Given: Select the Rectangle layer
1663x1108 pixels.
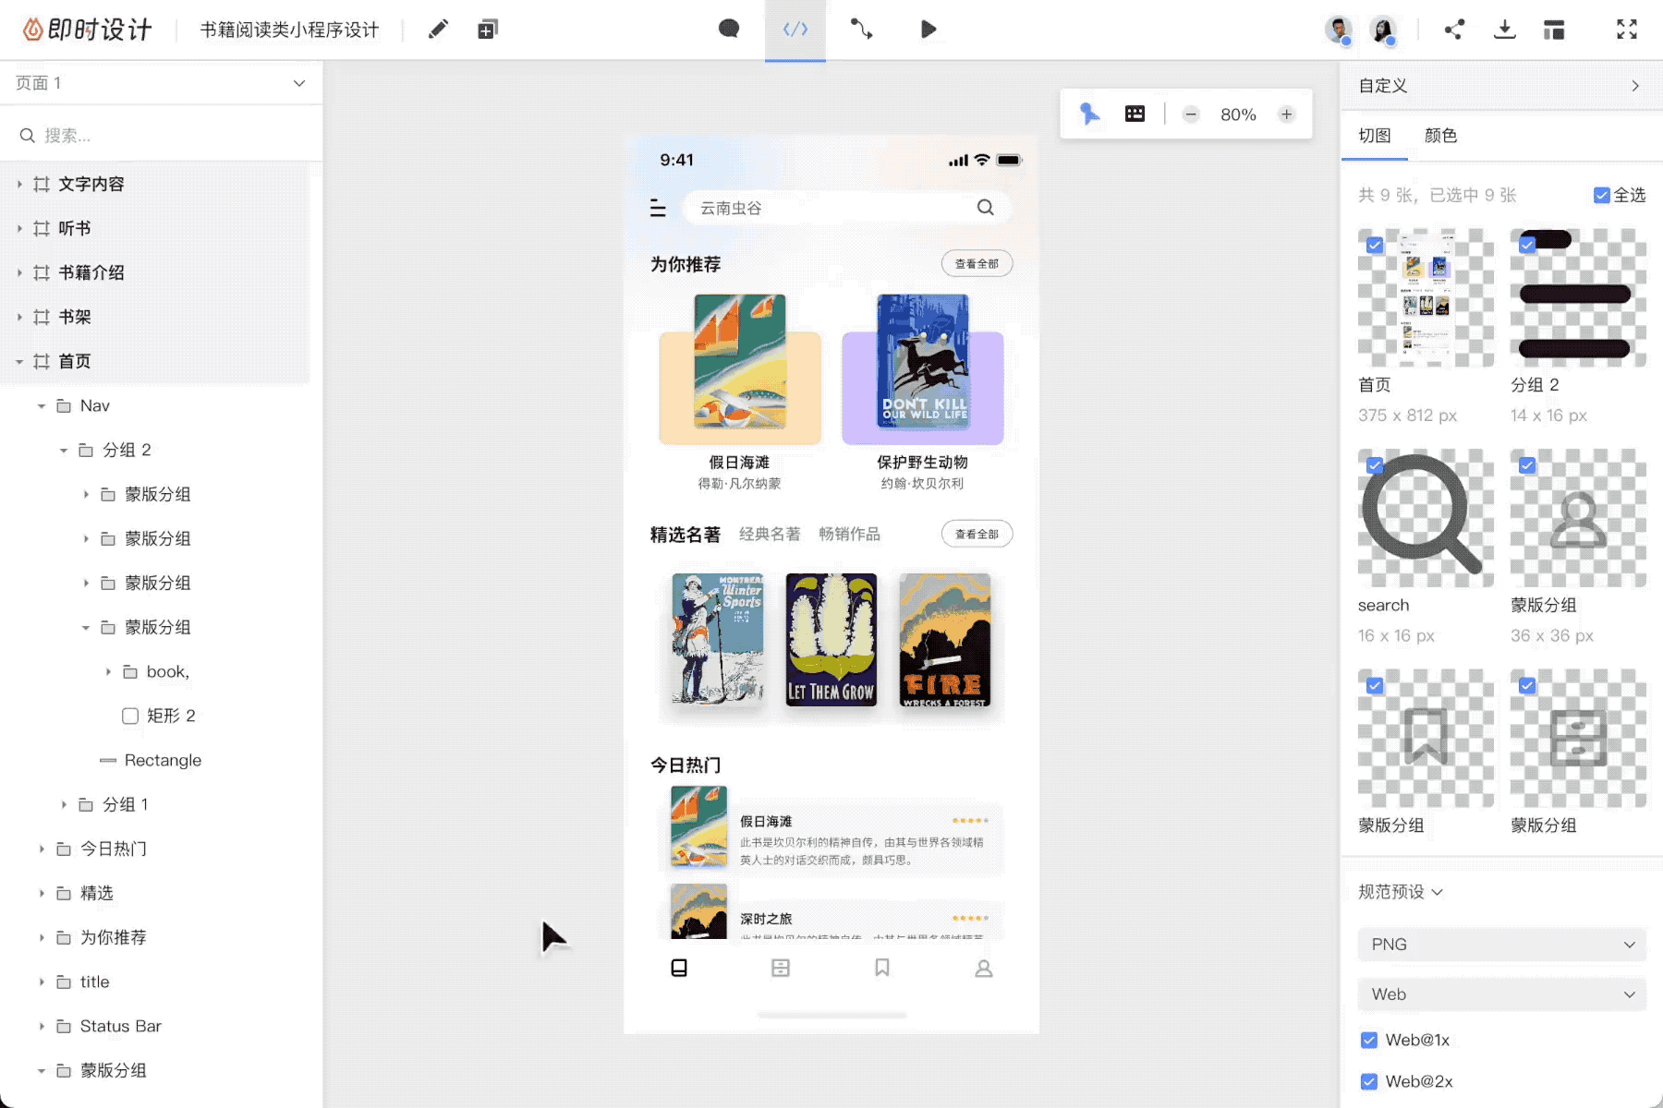Looking at the screenshot, I should pyautogui.click(x=163, y=760).
